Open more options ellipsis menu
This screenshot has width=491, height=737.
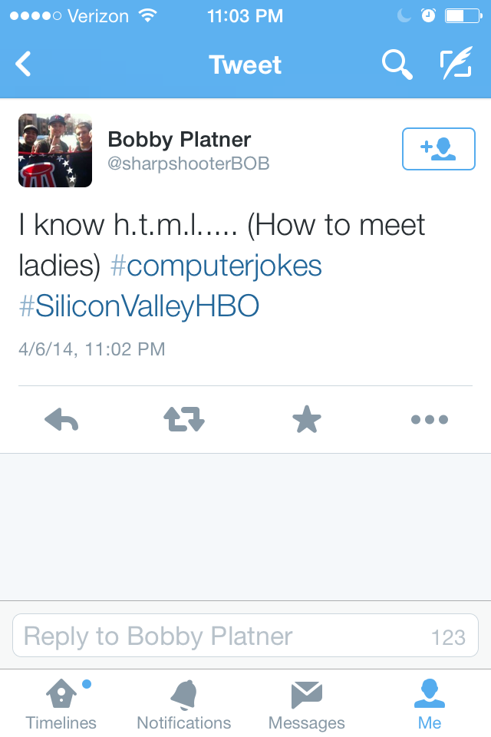click(430, 419)
